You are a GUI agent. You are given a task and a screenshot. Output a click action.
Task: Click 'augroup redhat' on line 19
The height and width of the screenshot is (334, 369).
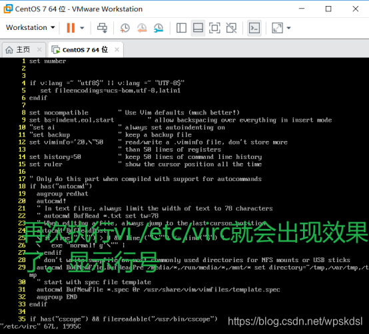pyautogui.click(x=63, y=194)
